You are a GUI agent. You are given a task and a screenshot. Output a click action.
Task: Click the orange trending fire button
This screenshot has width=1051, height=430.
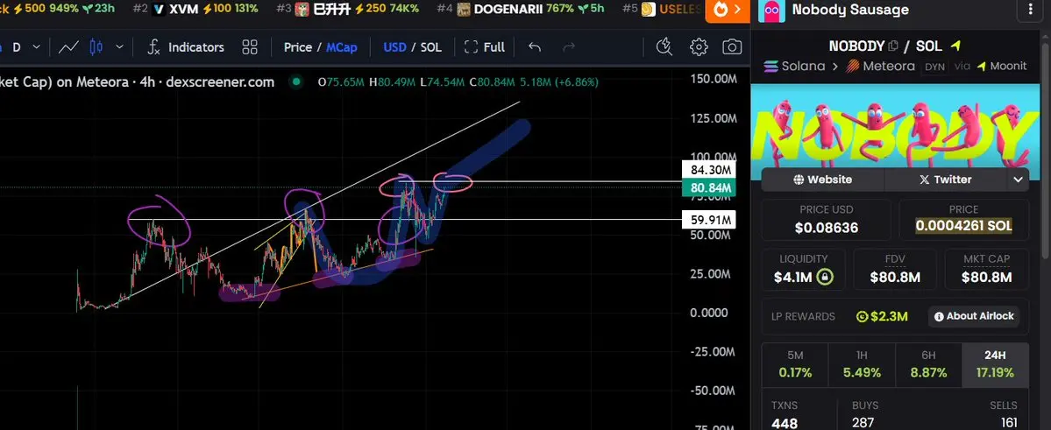(727, 10)
